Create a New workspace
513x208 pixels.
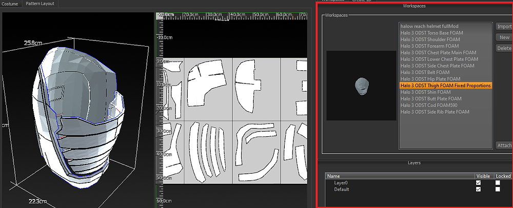click(504, 37)
